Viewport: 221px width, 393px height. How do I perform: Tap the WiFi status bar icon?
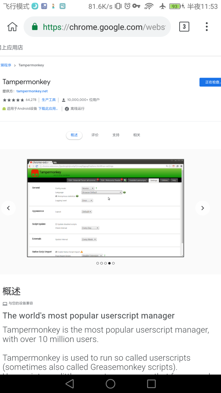(149, 6)
